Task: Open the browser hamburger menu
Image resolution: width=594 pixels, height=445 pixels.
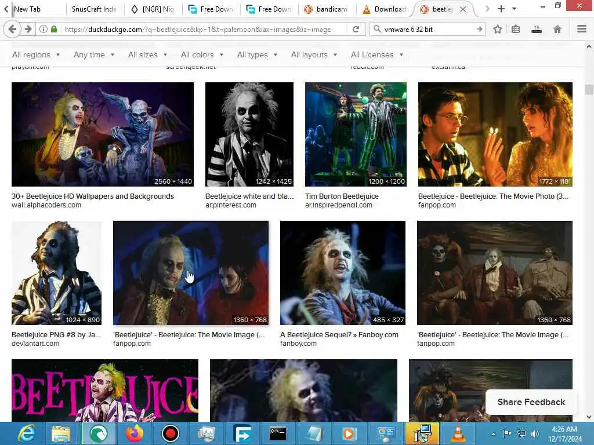Action: [582, 29]
